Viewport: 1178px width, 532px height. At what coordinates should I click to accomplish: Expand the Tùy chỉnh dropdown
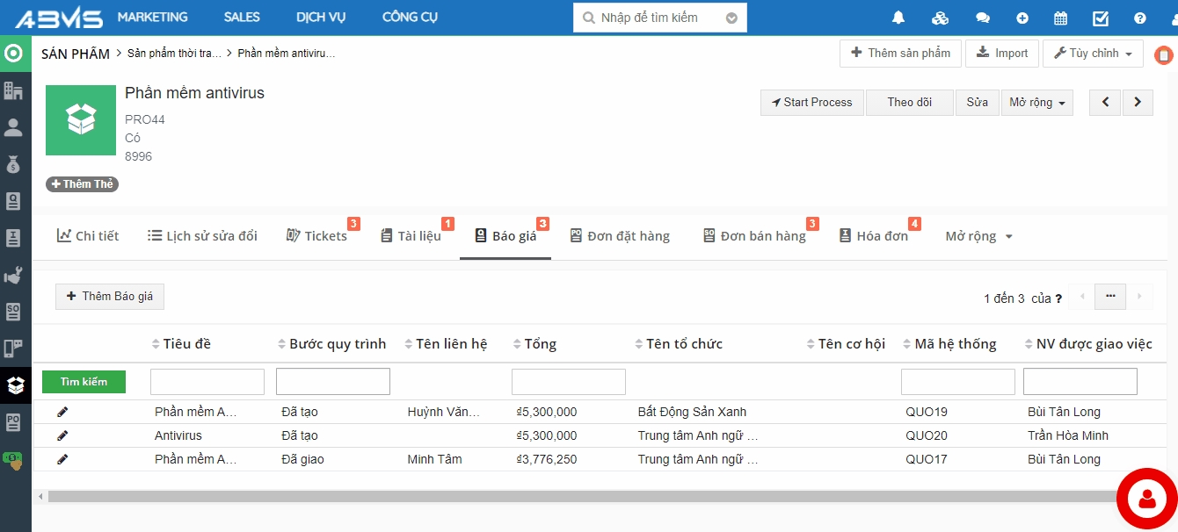tap(1093, 54)
